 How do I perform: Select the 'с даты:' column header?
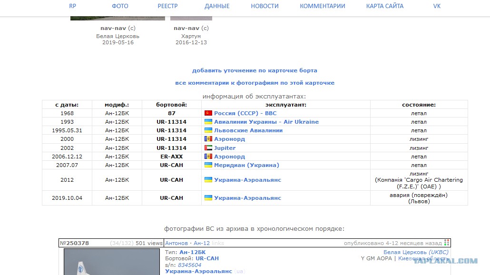point(67,105)
